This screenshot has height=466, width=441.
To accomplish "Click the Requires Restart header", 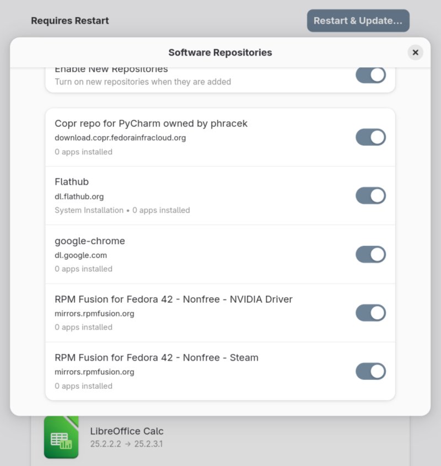I will point(70,20).
